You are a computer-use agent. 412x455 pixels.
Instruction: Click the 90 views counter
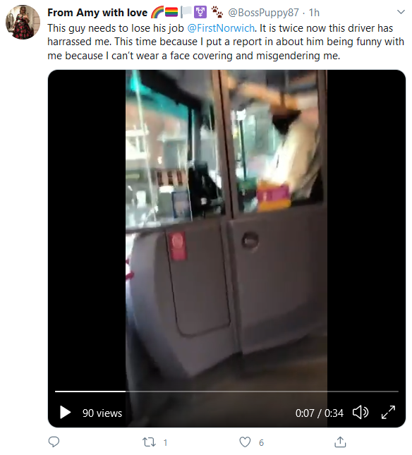point(102,413)
